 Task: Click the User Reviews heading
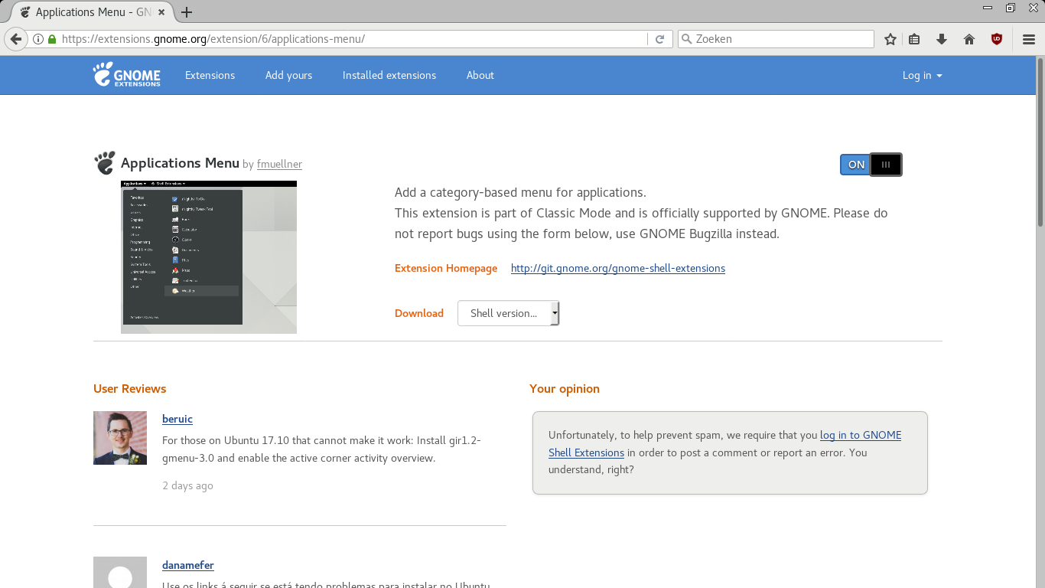(x=130, y=388)
